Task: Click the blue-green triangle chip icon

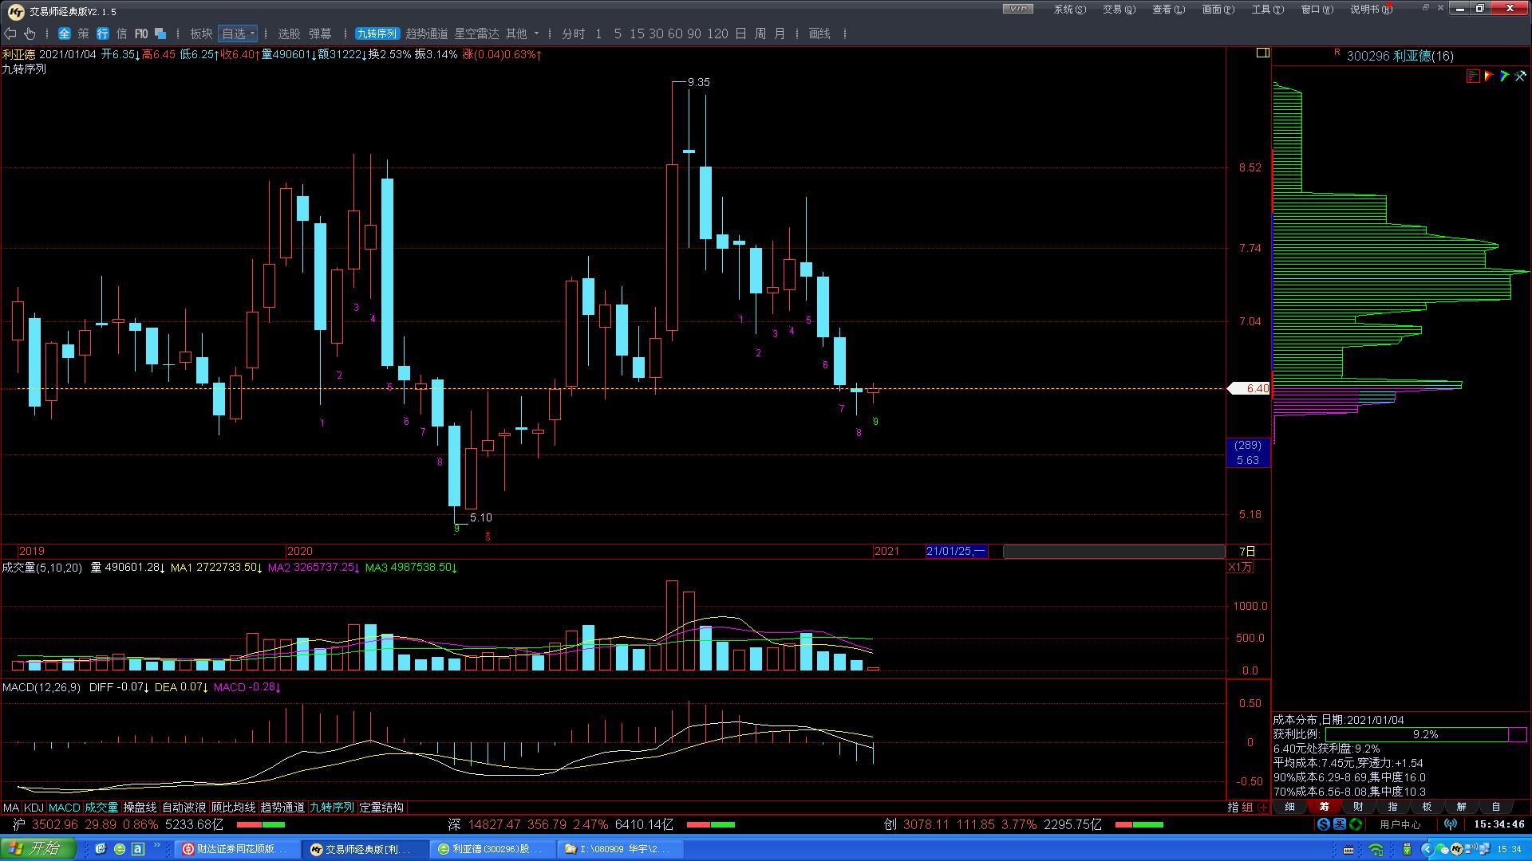Action: point(1504,76)
